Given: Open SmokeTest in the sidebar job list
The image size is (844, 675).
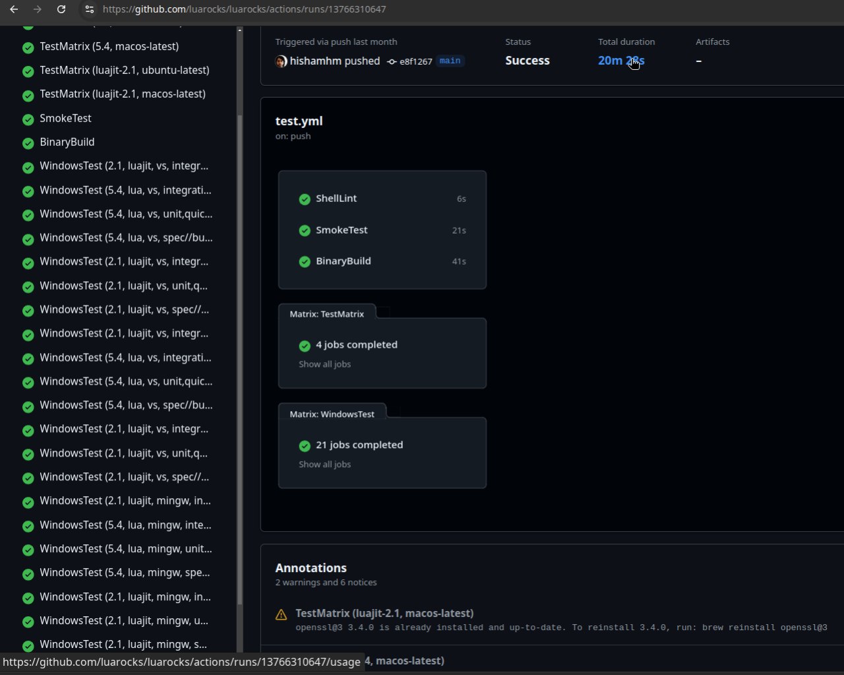Looking at the screenshot, I should pyautogui.click(x=65, y=118).
